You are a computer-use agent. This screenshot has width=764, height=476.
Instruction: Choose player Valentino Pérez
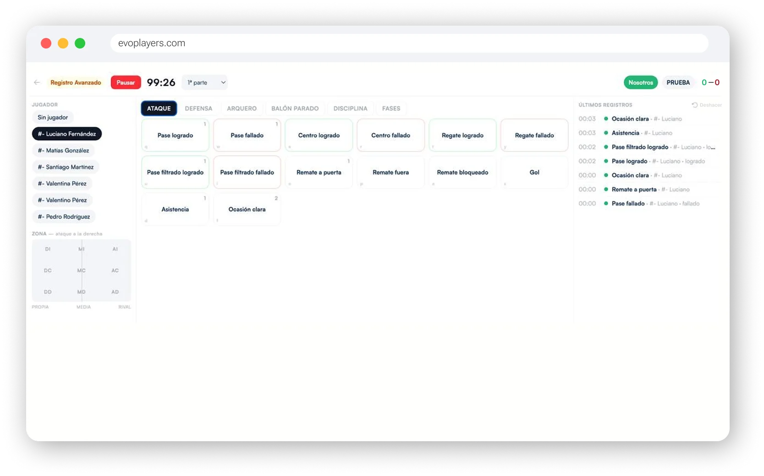pyautogui.click(x=62, y=200)
